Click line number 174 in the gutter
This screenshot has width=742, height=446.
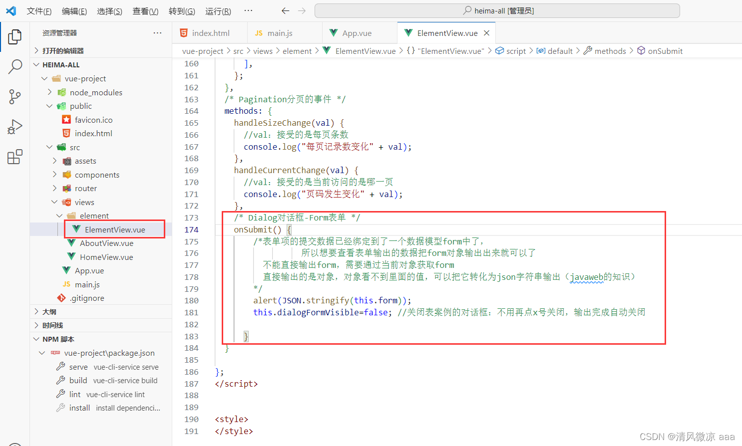click(x=191, y=229)
